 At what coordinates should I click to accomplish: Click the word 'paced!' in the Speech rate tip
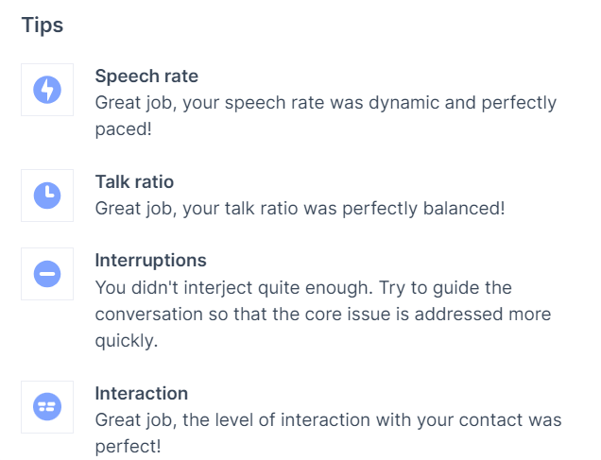124,129
